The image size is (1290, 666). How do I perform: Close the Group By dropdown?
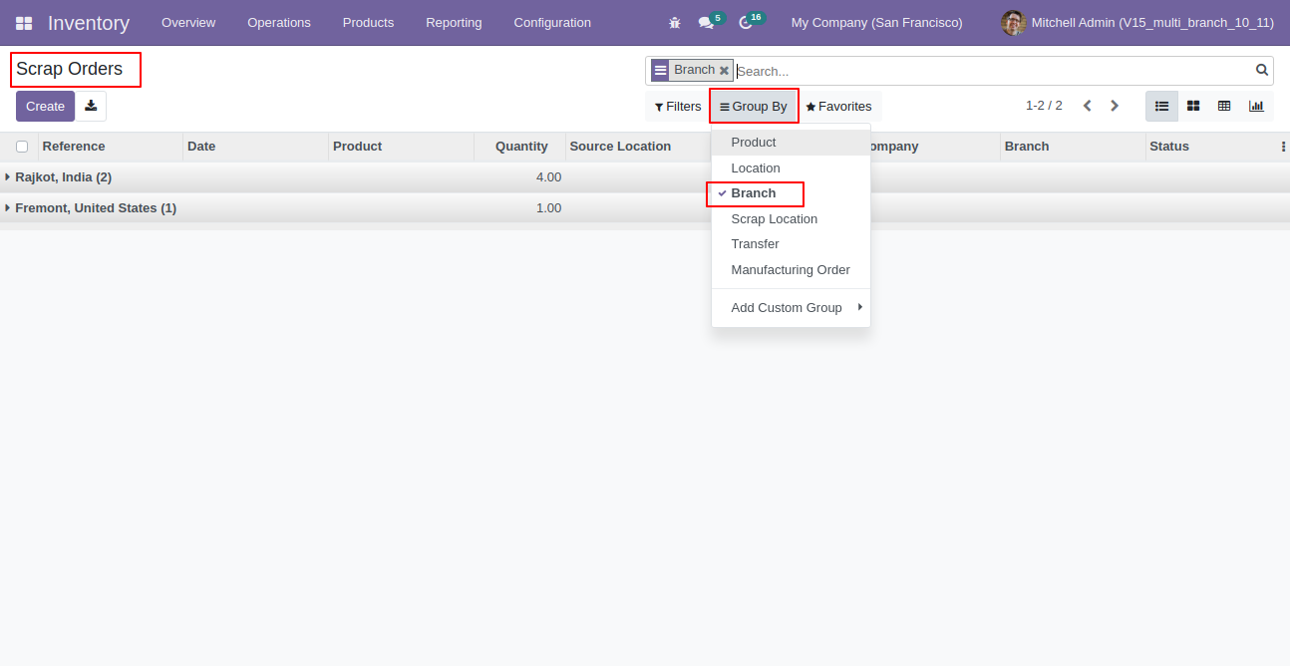pos(754,107)
